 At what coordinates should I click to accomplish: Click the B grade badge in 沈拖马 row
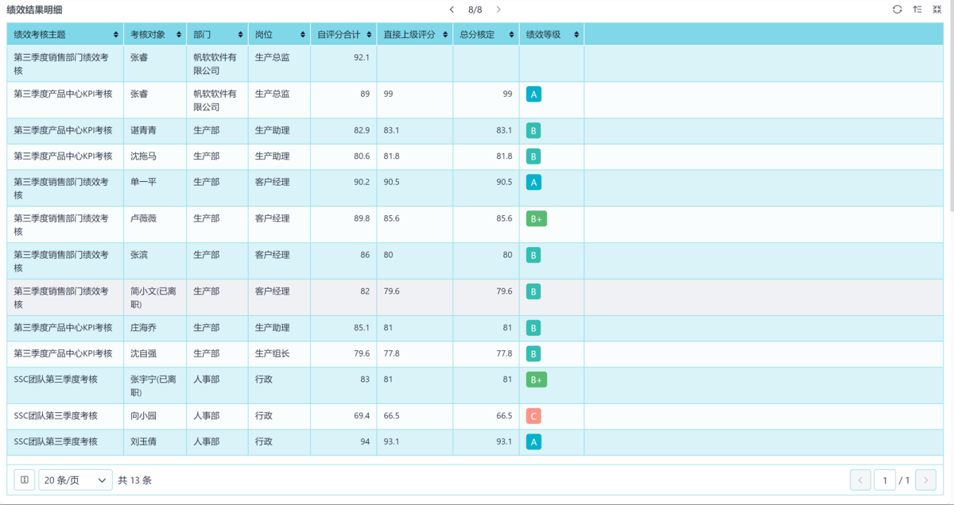pyautogui.click(x=533, y=156)
